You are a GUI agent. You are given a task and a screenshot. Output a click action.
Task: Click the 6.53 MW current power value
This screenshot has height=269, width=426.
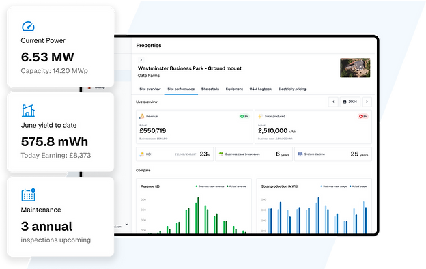coord(48,57)
